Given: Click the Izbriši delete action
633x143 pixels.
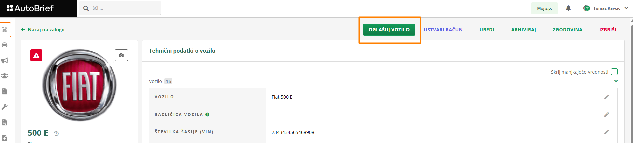Looking at the screenshot, I should tap(608, 30).
